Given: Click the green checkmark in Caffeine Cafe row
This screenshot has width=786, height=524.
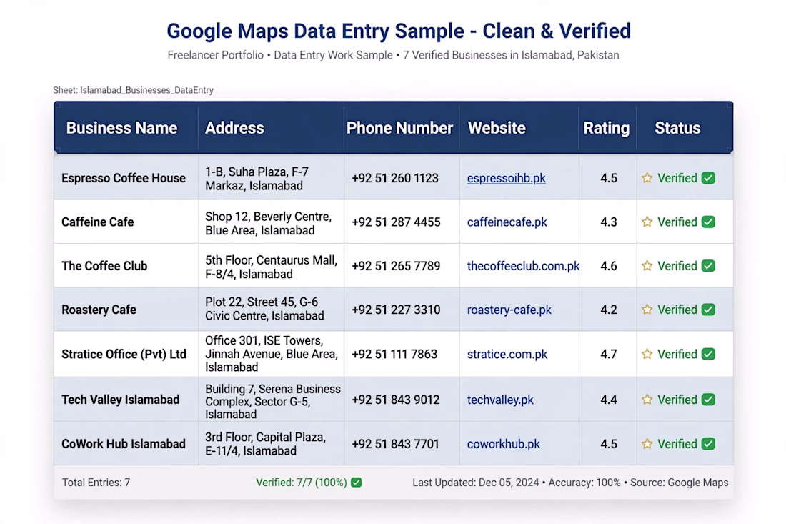Looking at the screenshot, I should click(708, 222).
